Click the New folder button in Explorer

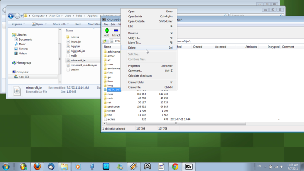pyautogui.click(x=94, y=24)
